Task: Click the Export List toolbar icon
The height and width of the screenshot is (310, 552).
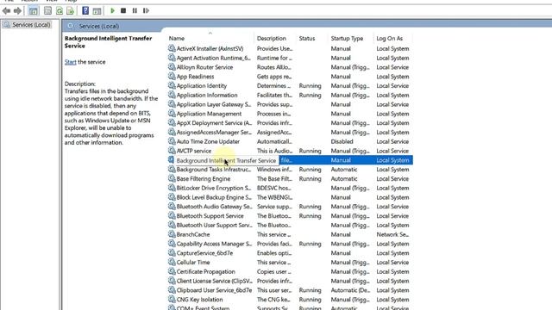Action: tap(71, 11)
